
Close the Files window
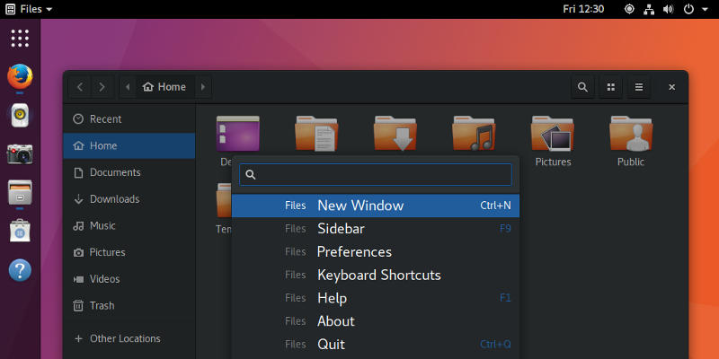pyautogui.click(x=671, y=87)
